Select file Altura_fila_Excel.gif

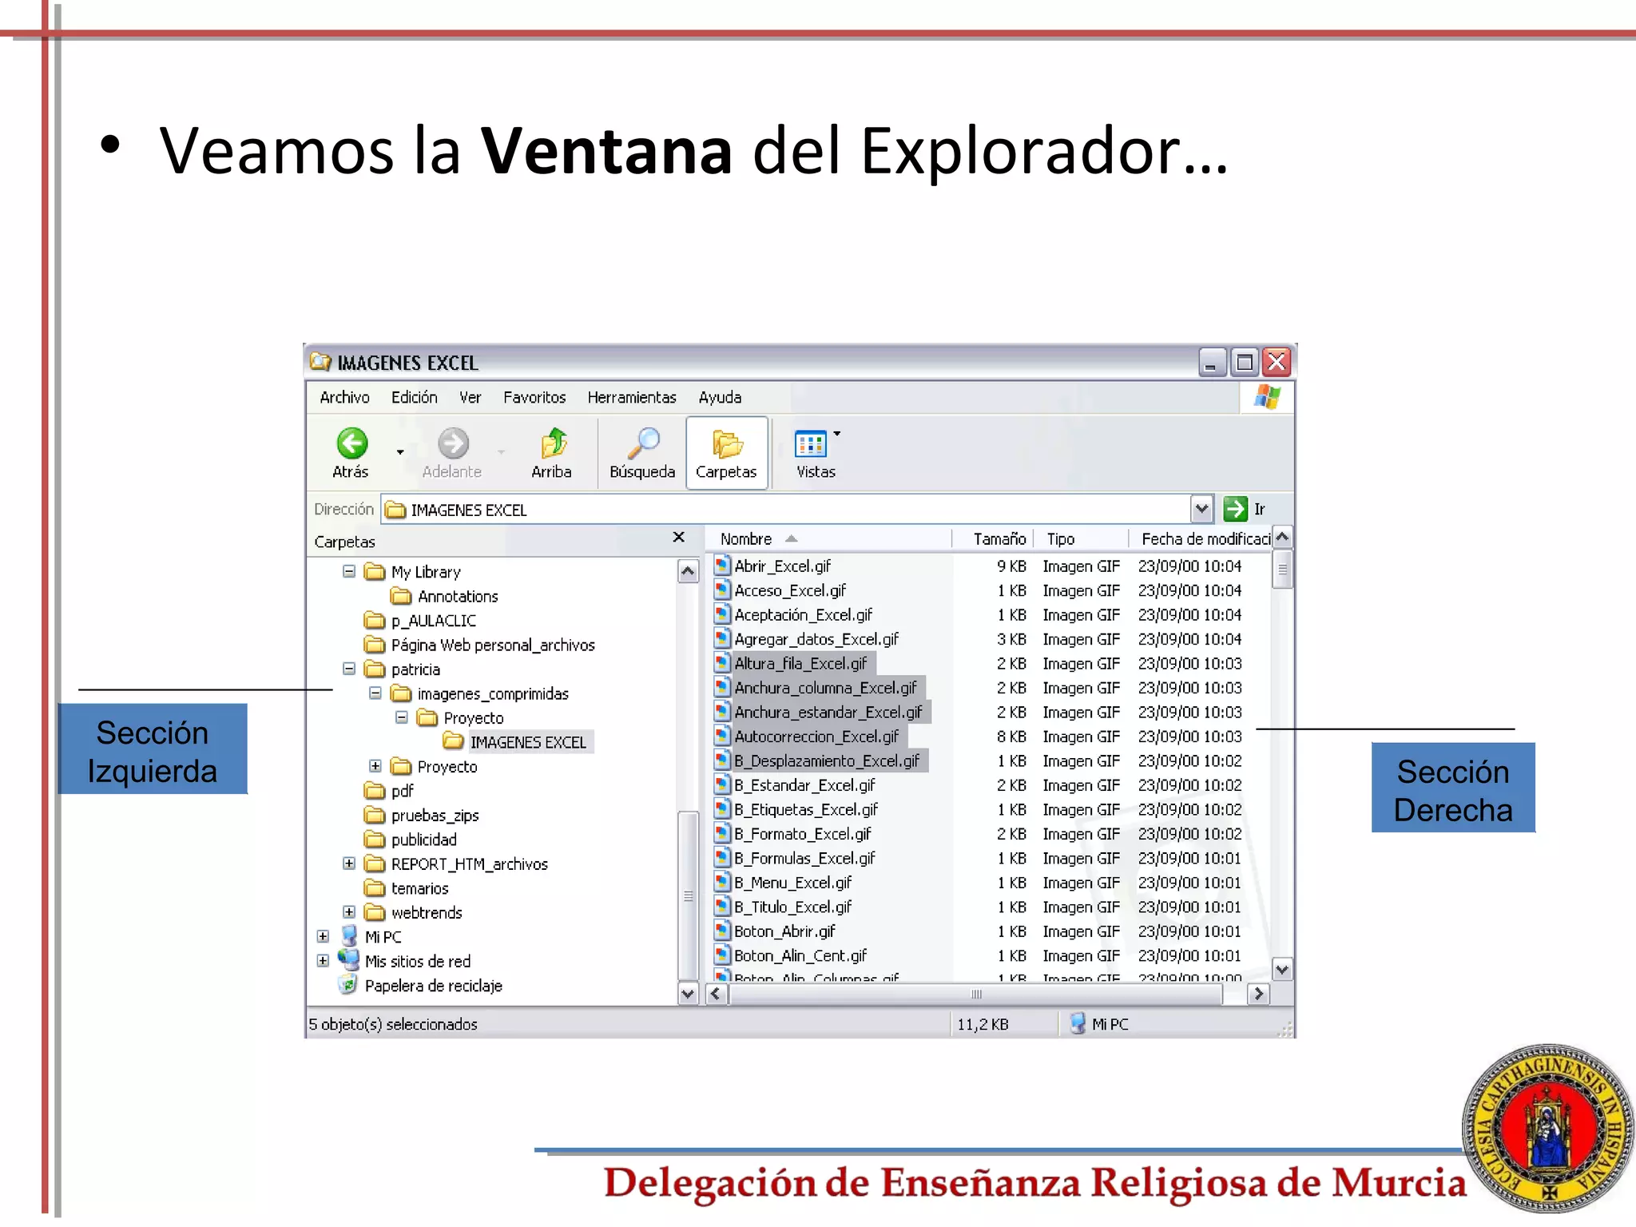(x=800, y=663)
